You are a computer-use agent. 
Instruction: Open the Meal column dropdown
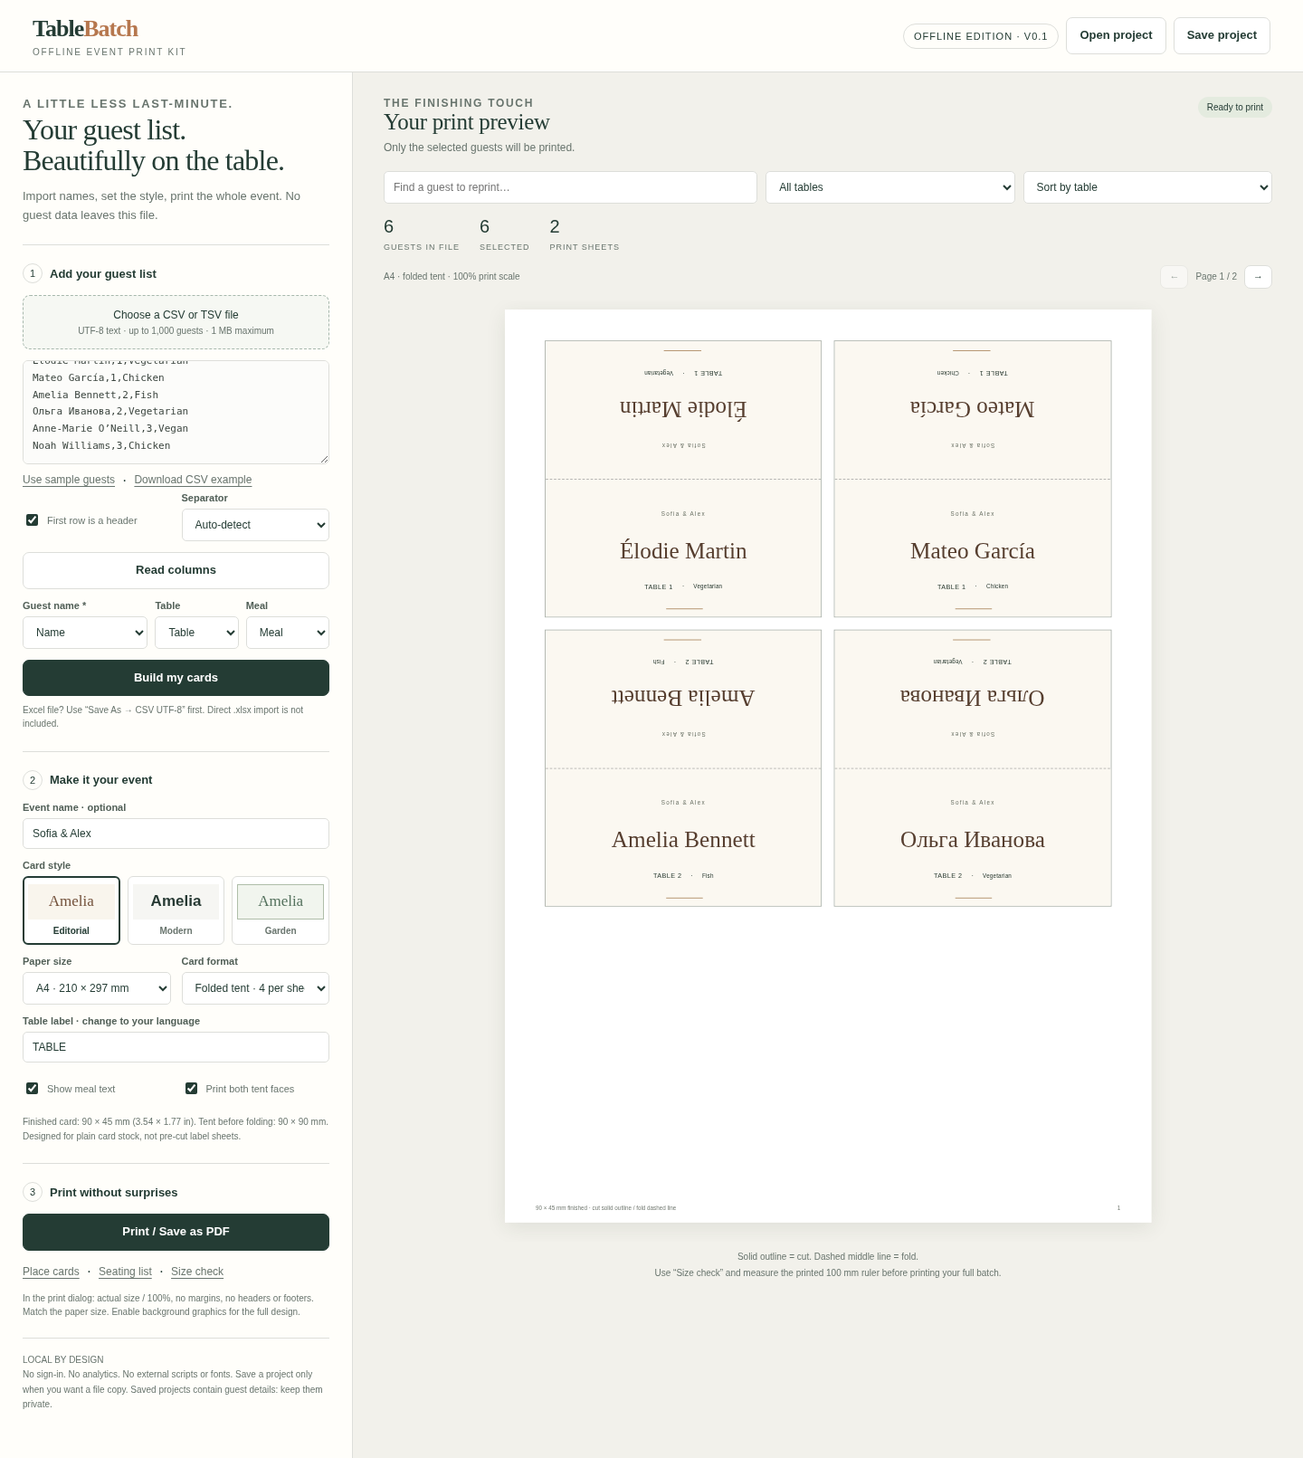pyautogui.click(x=288, y=633)
